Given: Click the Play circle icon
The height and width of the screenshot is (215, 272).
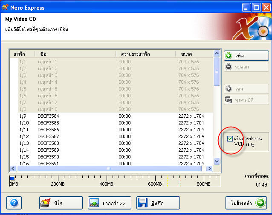Looking at the screenshot, I should pyautogui.click(x=229, y=89).
